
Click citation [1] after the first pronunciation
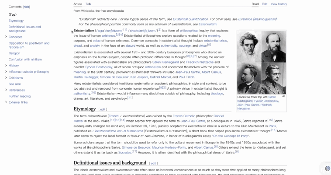125,30
